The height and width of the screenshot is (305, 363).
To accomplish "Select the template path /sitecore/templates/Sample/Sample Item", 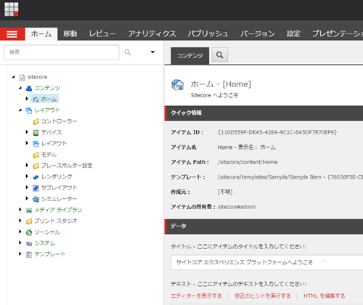I will pyautogui.click(x=269, y=177).
